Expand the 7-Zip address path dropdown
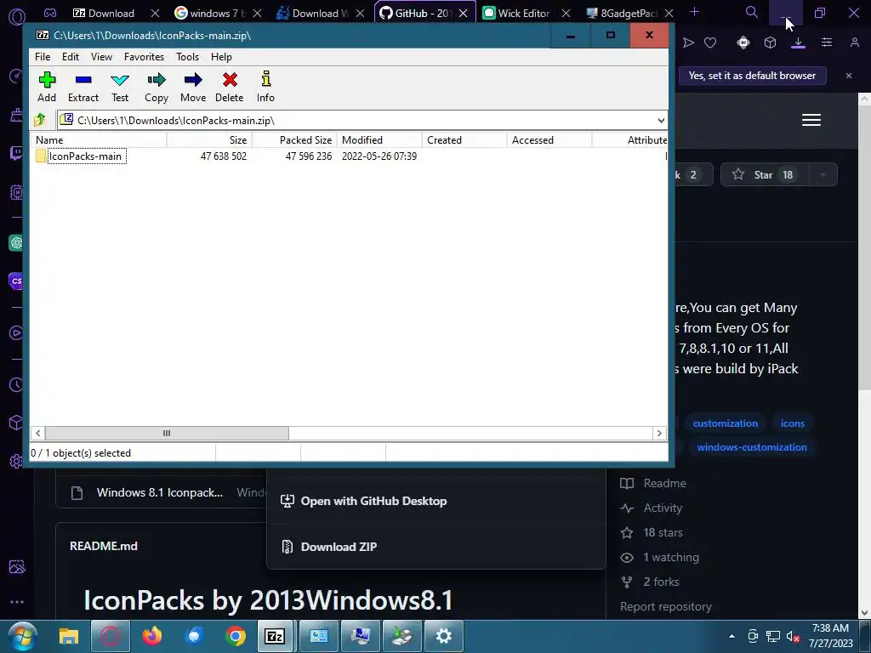The image size is (871, 653). (660, 121)
